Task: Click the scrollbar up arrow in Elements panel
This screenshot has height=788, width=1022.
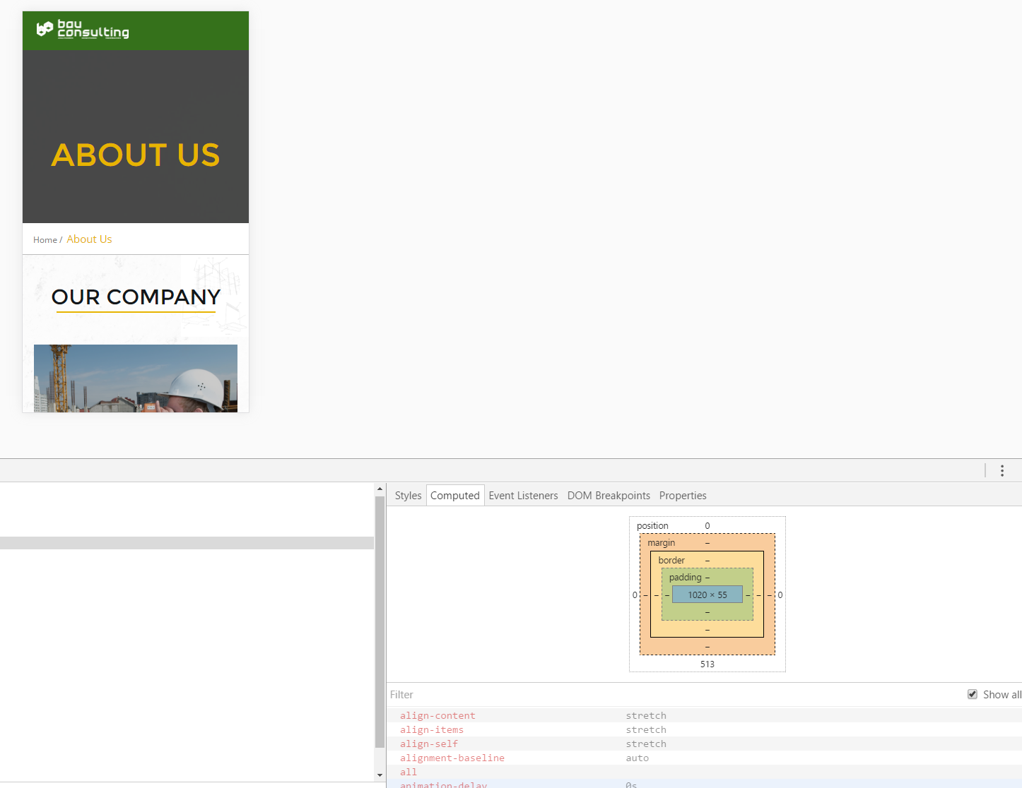Action: 380,489
